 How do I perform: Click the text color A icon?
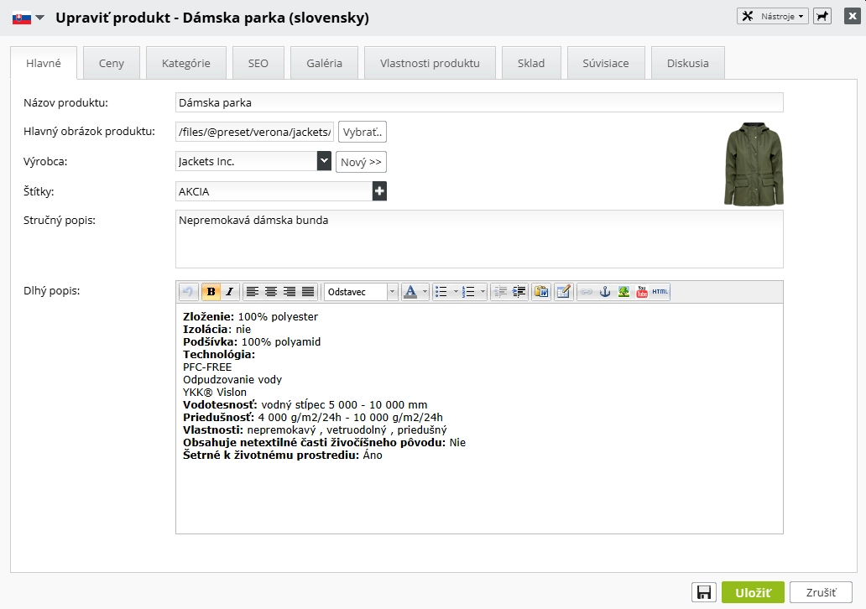click(410, 292)
